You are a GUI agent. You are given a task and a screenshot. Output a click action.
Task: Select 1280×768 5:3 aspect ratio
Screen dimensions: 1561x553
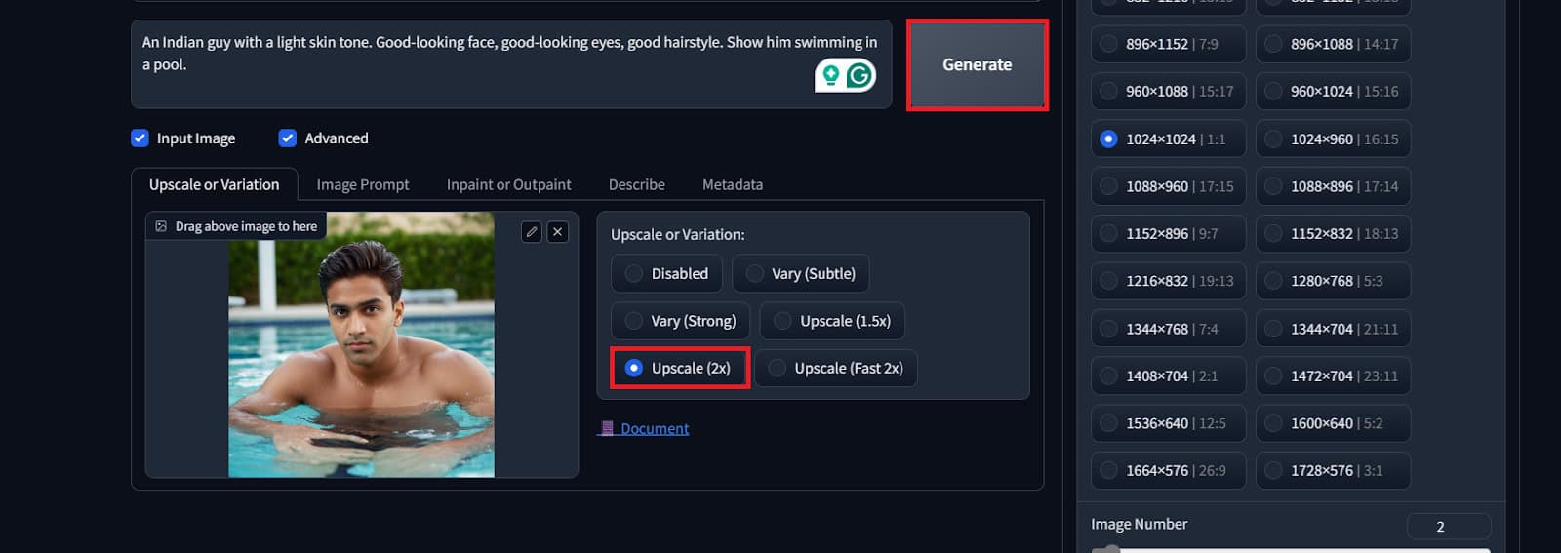[1274, 281]
